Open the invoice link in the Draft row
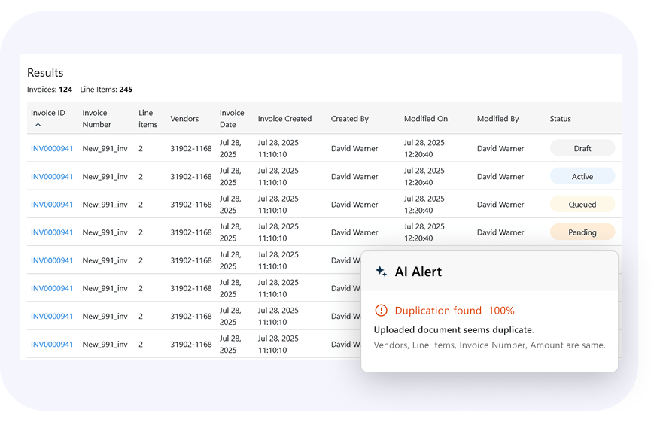The height and width of the screenshot is (422, 657). [52, 149]
